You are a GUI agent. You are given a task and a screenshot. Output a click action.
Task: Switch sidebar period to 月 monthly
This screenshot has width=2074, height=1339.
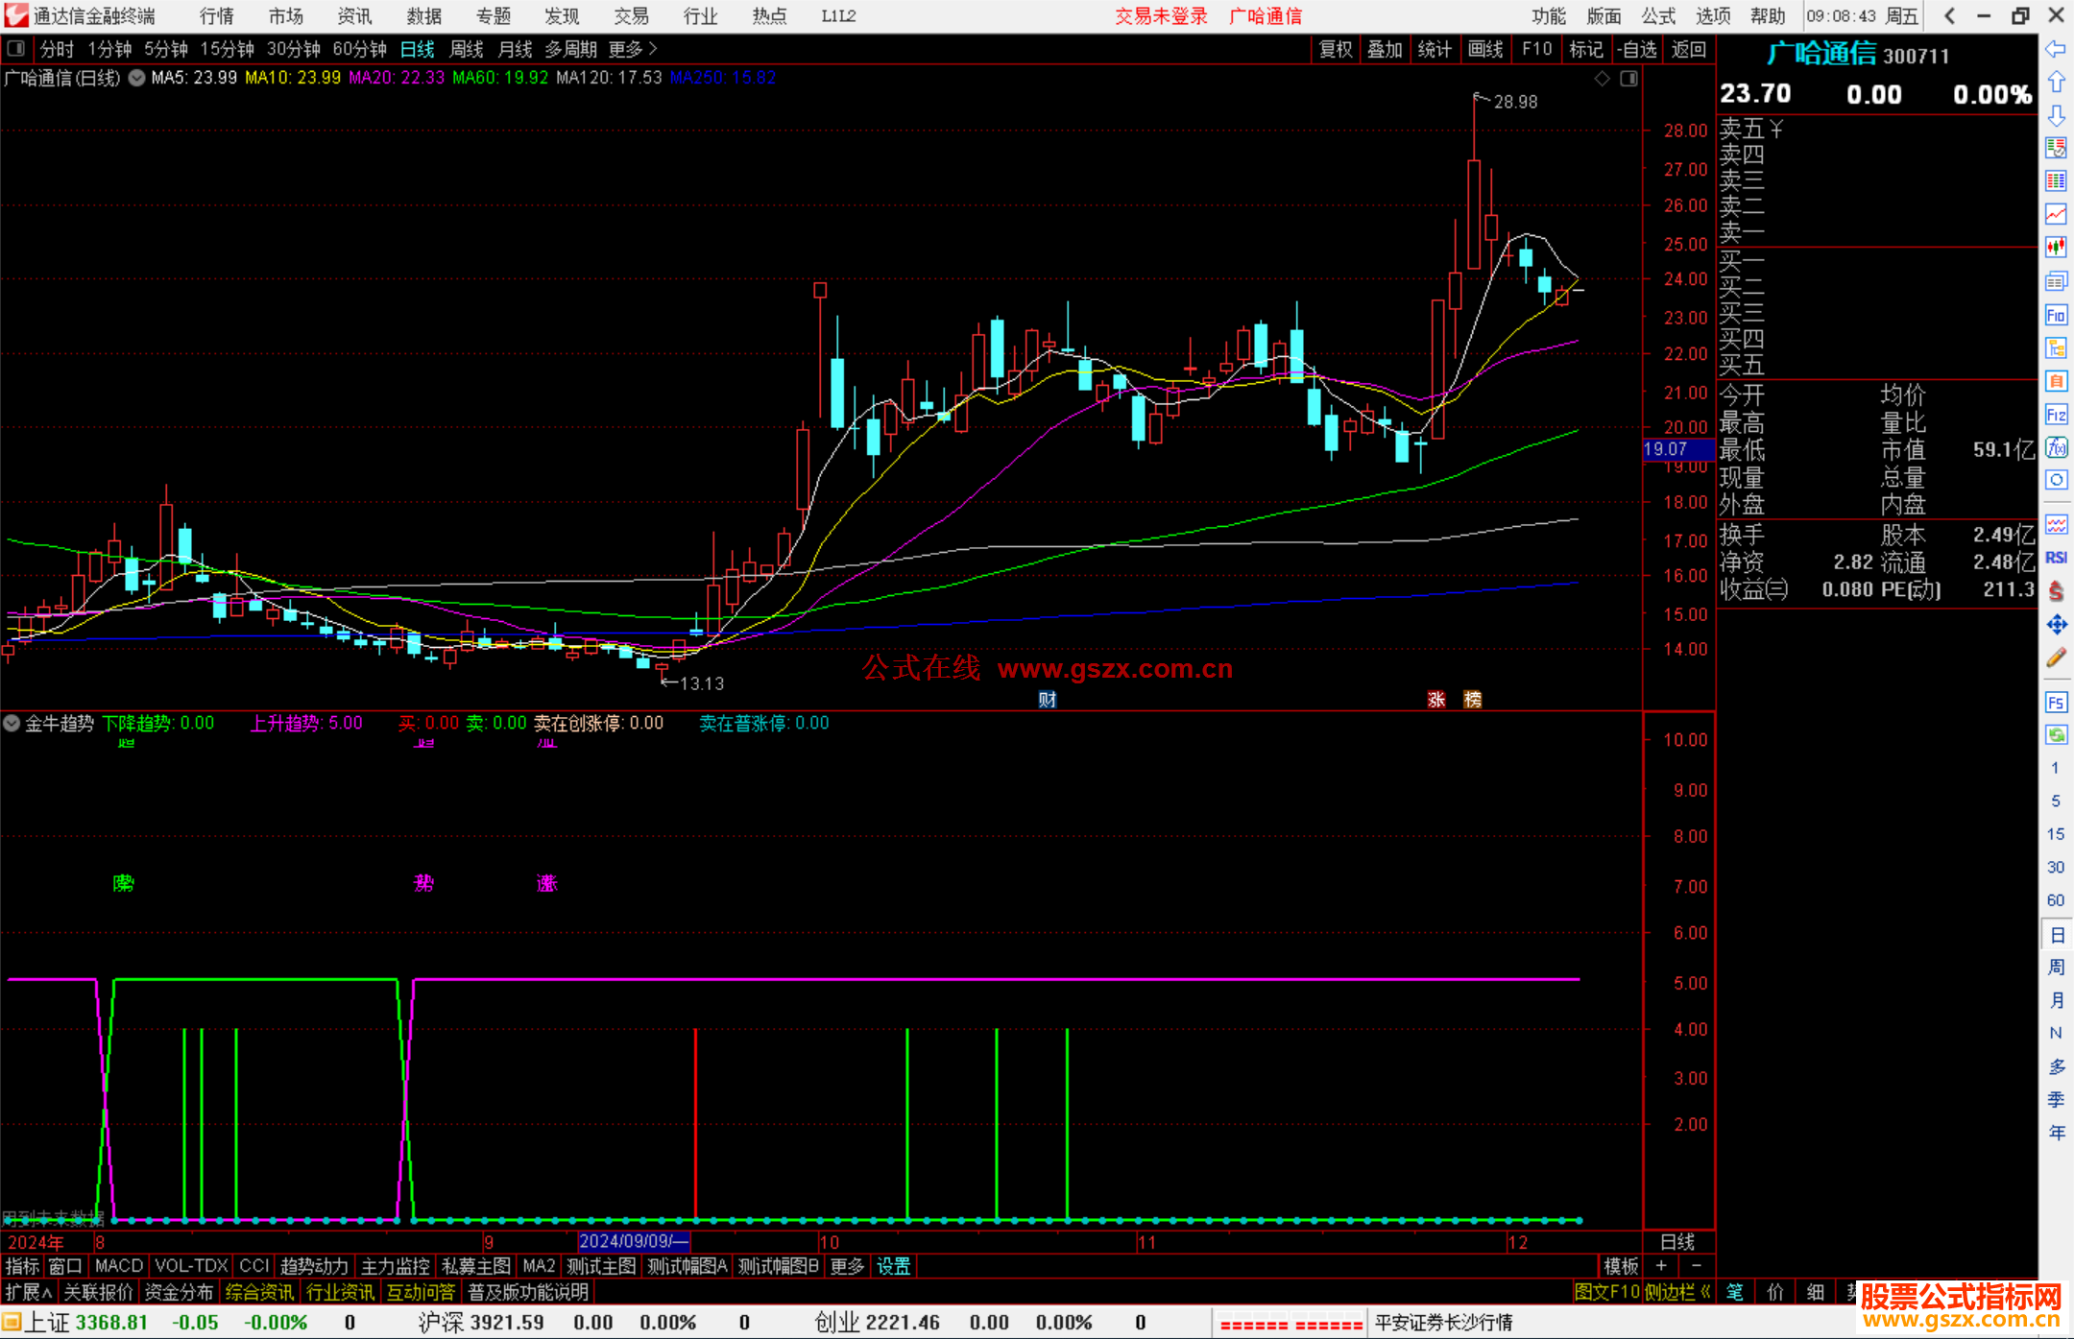(2056, 1000)
